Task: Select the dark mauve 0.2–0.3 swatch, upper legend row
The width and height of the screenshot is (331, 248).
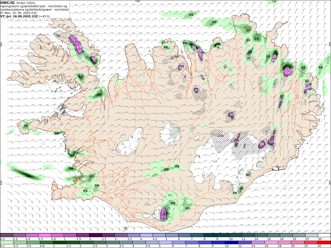Action: 7,235
